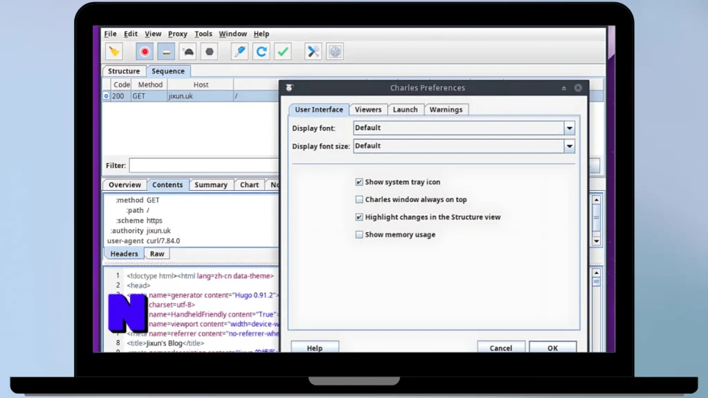The width and height of the screenshot is (708, 398).
Task: Toggle Highlight changes in the Structure view
Action: click(x=359, y=217)
